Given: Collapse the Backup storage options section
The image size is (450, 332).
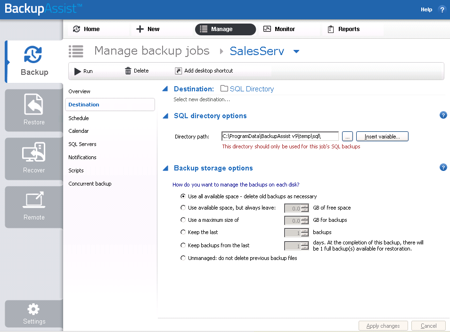Looking at the screenshot, I should (165, 168).
